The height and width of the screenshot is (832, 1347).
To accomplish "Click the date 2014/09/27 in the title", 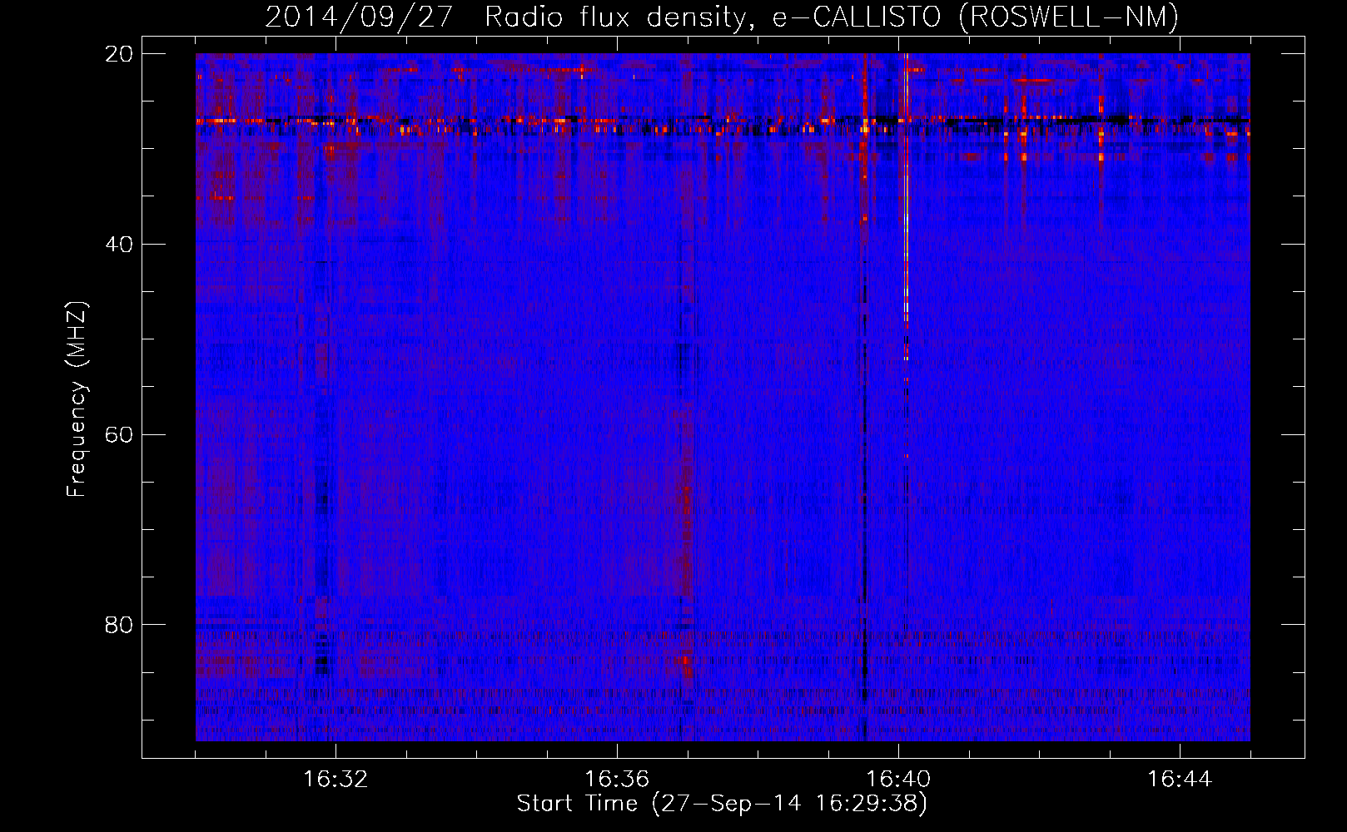I will [x=358, y=17].
